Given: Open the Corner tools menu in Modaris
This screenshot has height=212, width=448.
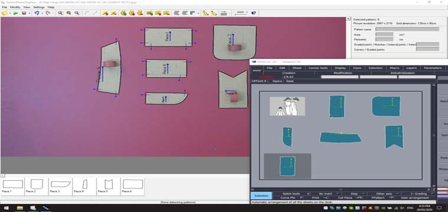Looking at the screenshot, I should point(318,68).
